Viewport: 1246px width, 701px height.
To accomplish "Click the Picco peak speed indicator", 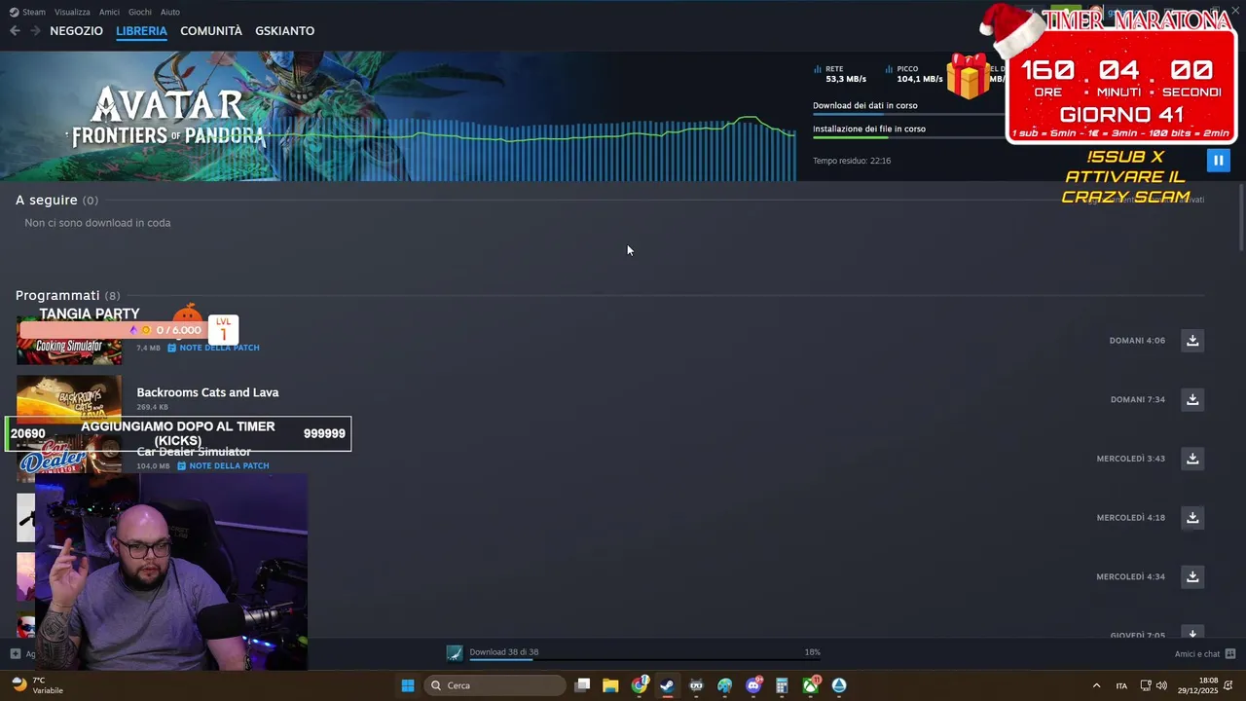I will coord(914,74).
